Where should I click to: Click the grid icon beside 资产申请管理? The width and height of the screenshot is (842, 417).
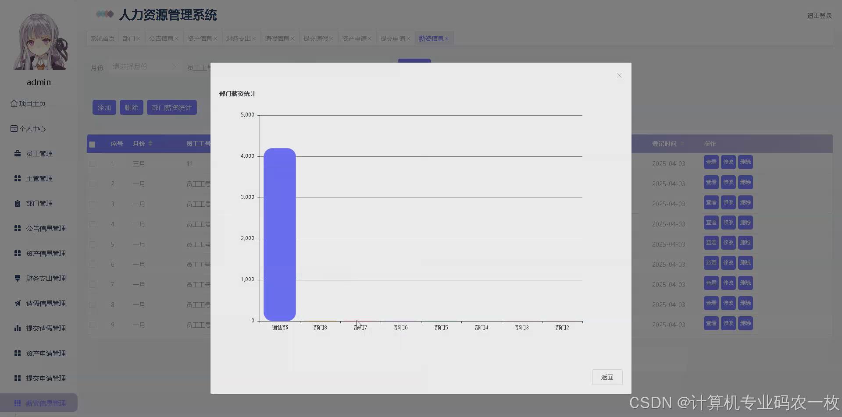18,353
